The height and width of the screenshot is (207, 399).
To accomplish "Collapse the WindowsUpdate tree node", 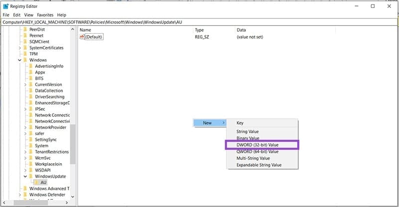I will (x=25, y=177).
